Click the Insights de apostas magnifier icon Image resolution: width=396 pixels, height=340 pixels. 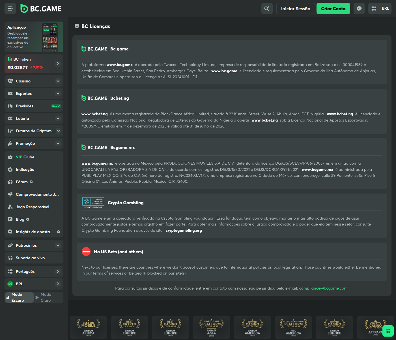[x=10, y=232]
